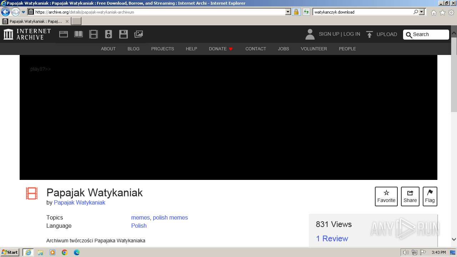Open the Texts book icon
Screen dimensions: 457x257
[x=79, y=34]
